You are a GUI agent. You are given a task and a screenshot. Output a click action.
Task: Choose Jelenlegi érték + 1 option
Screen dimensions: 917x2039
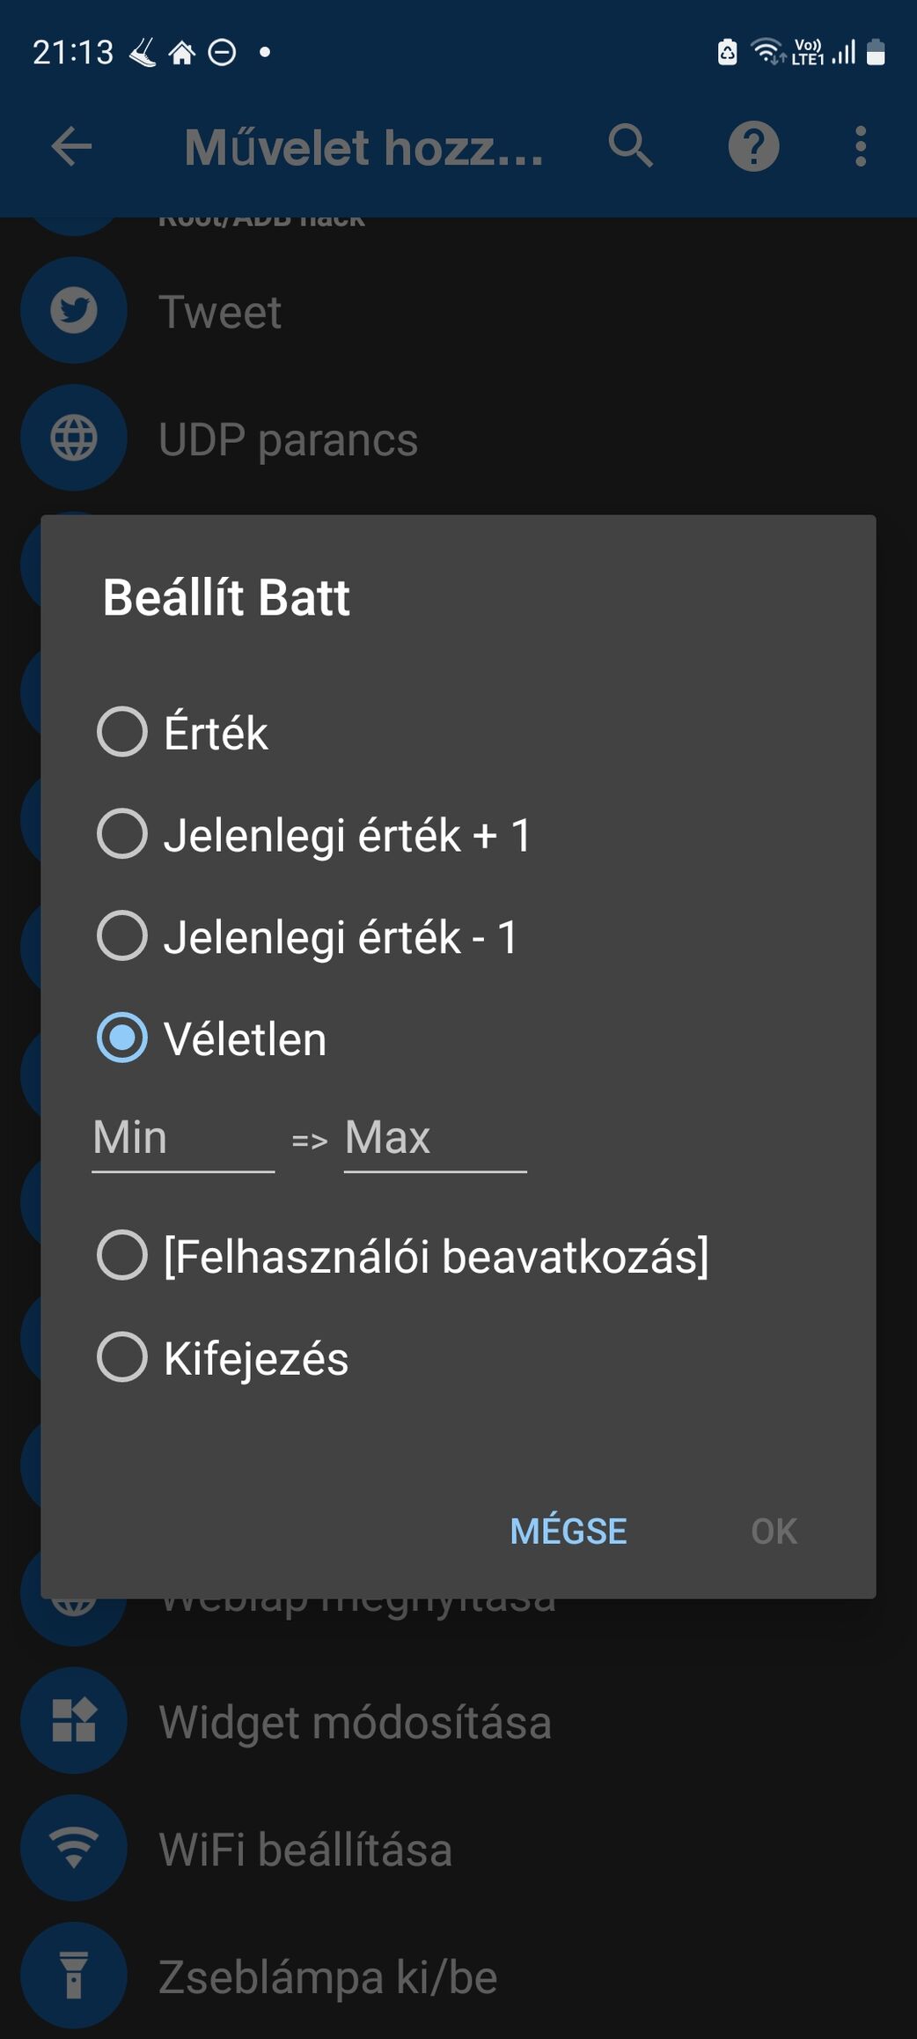coord(314,834)
